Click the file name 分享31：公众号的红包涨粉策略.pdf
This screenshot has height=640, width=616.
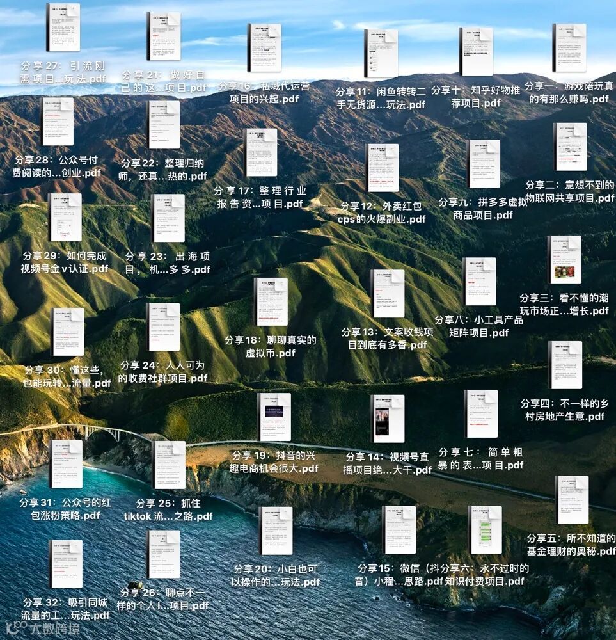point(65,509)
